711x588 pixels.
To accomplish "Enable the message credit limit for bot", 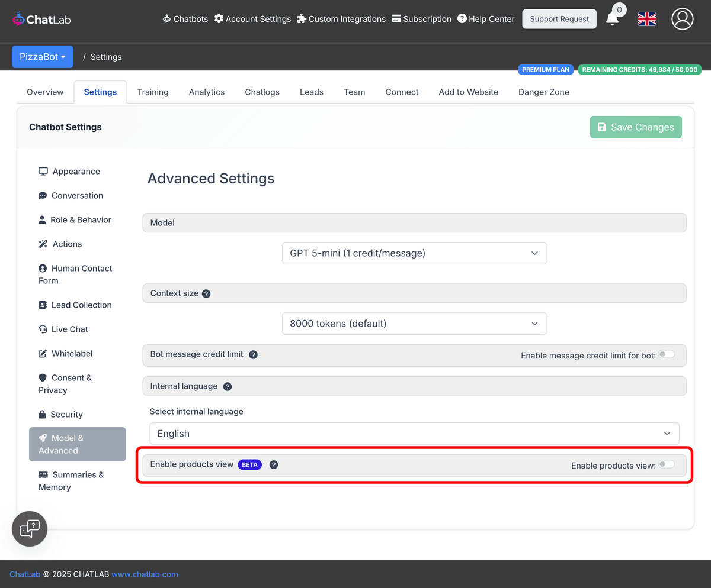I will point(666,354).
